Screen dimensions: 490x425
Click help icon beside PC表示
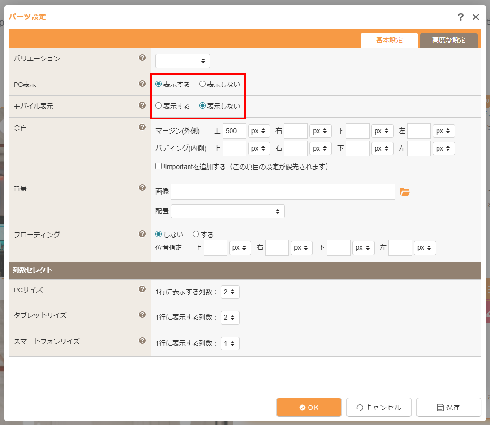pos(142,84)
